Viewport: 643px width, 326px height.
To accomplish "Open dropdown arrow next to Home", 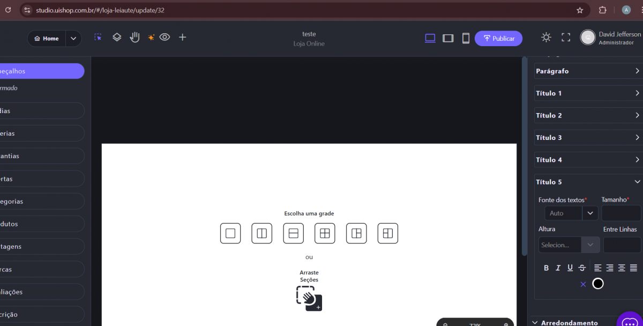I will tap(73, 39).
